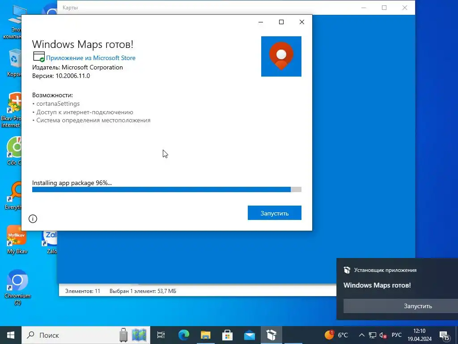Screen dimensions: 458x344
Task: Click the muted volume icon in the tray
Action: (x=383, y=335)
